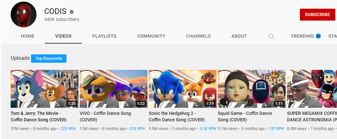This screenshot has height=139, width=337.
Task: Click the 9.9M views text
Action: tap(158, 129)
